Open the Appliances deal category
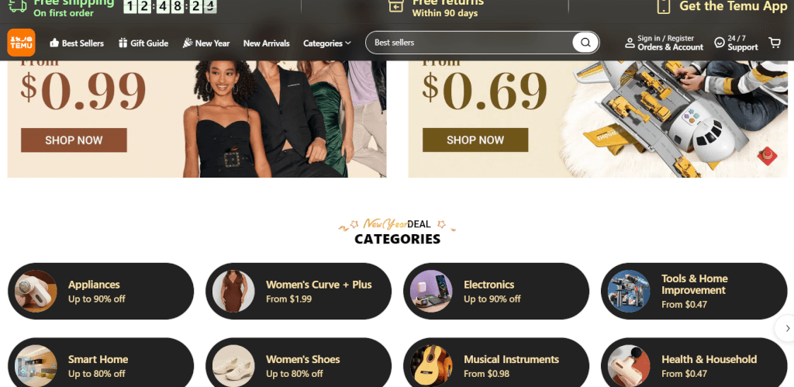The width and height of the screenshot is (794, 387). [x=101, y=292]
